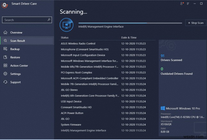Click the Settings gear icon

[x=5, y=74]
